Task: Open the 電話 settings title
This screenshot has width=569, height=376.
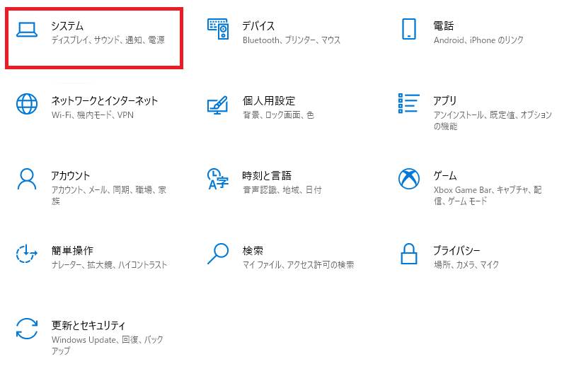Action: coord(444,26)
